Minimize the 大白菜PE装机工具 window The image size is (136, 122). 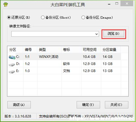coord(109,4)
